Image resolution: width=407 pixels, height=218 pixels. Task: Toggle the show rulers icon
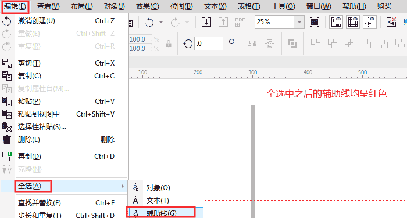(x=336, y=22)
